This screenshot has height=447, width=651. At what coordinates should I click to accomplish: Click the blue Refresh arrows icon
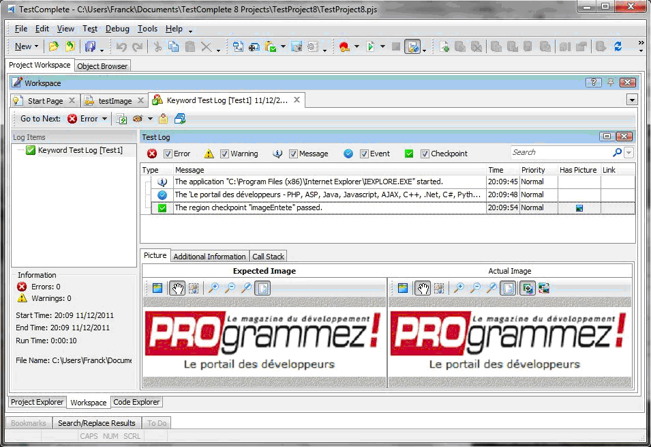tap(618, 46)
